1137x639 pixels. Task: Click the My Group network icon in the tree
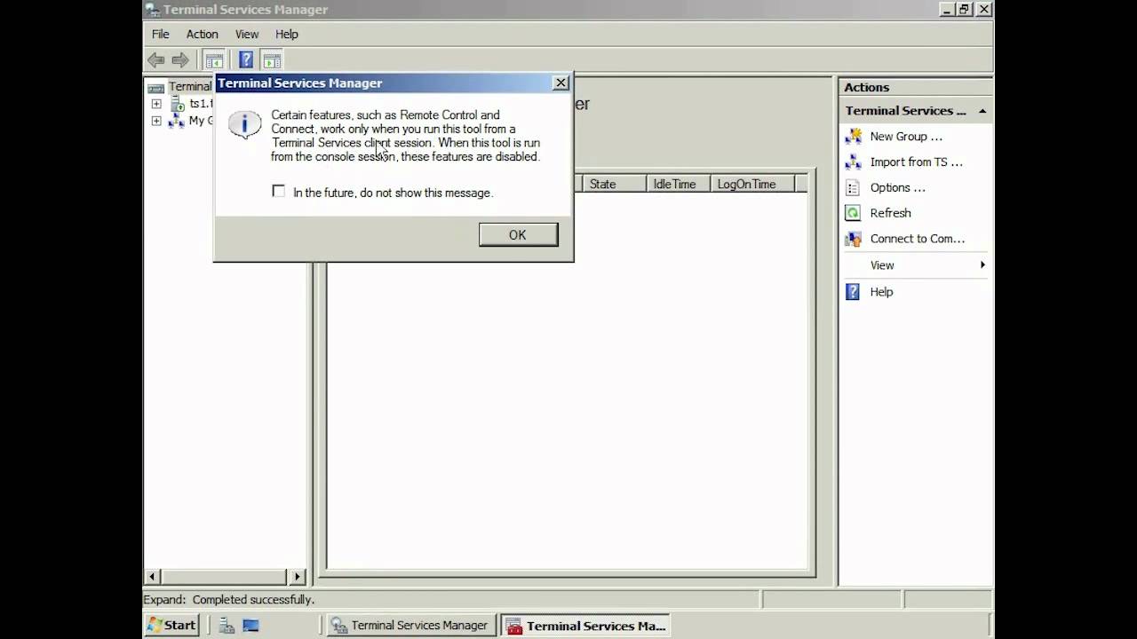(x=177, y=121)
